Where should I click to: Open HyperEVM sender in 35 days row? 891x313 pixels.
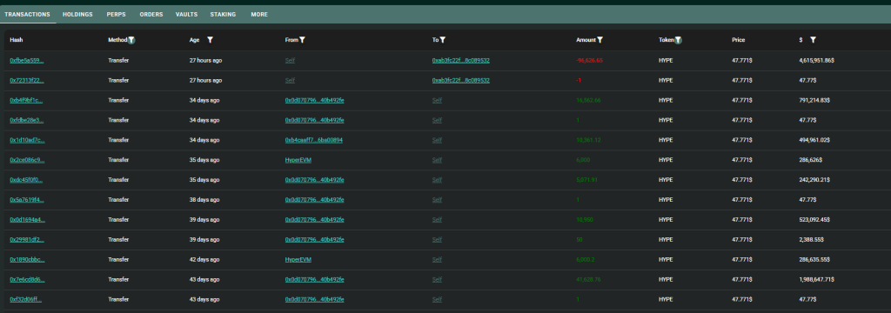tap(298, 160)
